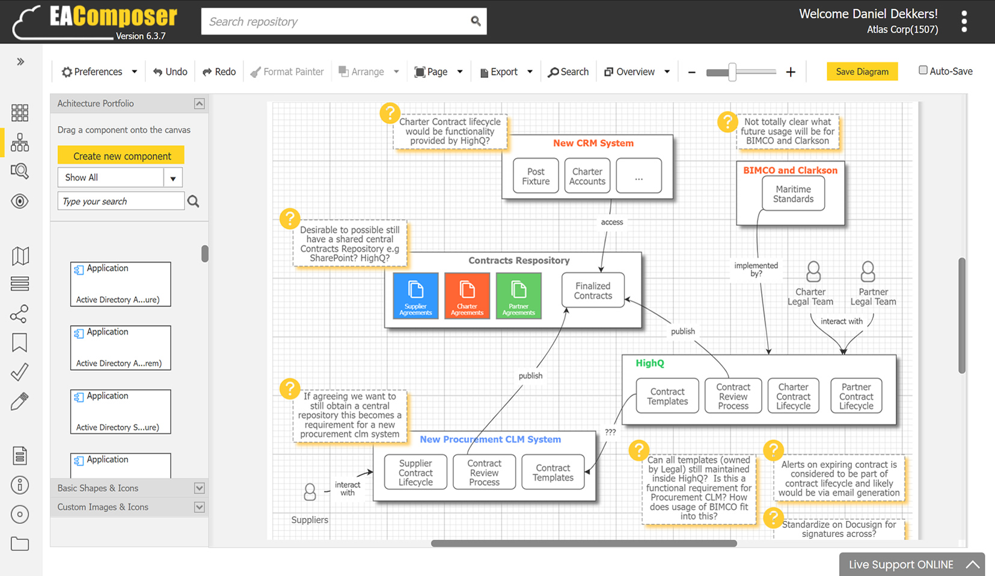This screenshot has width=995, height=576.
Task: Select the Post Fixture box
Action: click(536, 176)
